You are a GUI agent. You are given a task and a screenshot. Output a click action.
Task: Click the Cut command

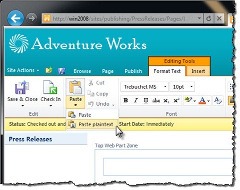96,83
